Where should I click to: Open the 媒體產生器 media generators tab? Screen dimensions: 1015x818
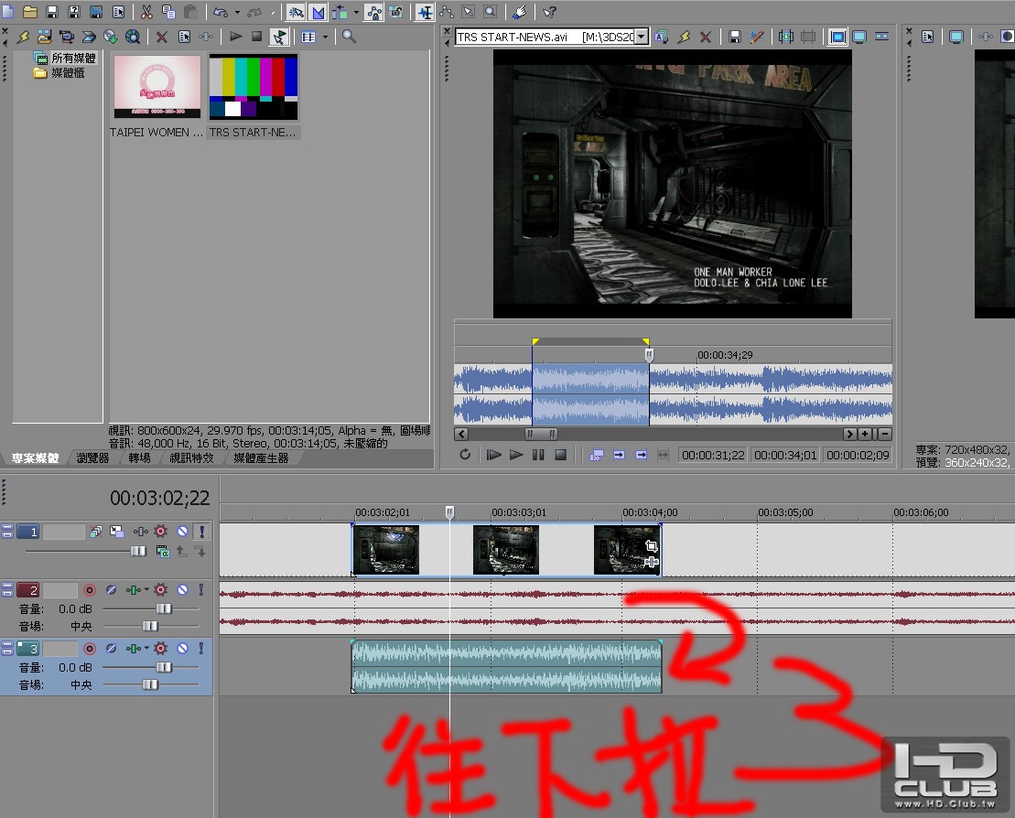(261, 457)
